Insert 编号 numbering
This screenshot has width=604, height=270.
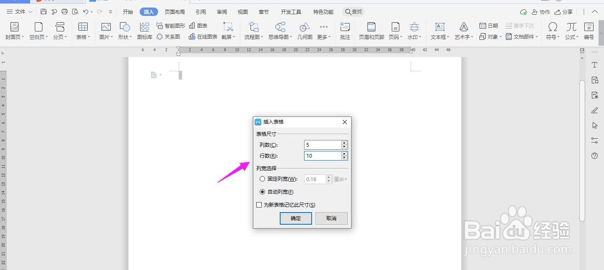tap(589, 31)
